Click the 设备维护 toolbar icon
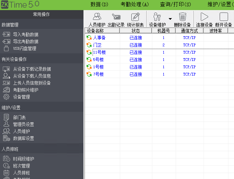This screenshot has width=234, height=179. [157, 17]
